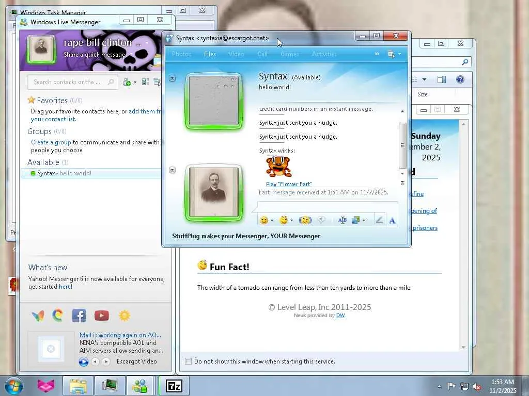529x396 pixels.
Task: Select the Video item in the chat toolbar
Action: pos(236,54)
